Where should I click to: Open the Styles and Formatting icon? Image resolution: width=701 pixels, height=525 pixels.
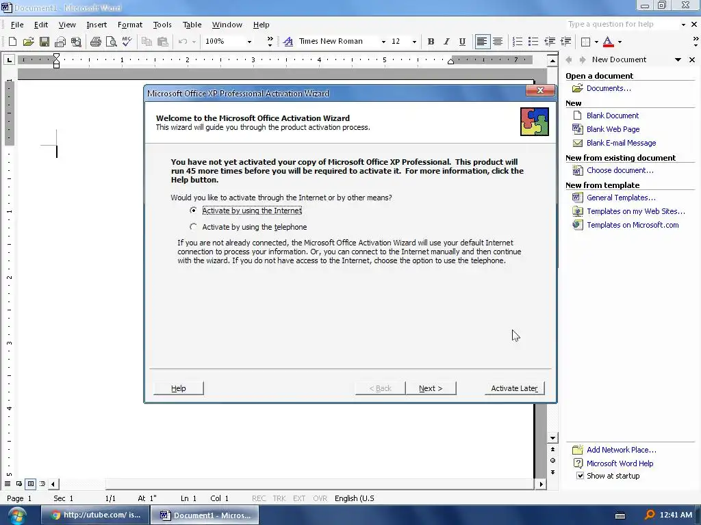(288, 42)
